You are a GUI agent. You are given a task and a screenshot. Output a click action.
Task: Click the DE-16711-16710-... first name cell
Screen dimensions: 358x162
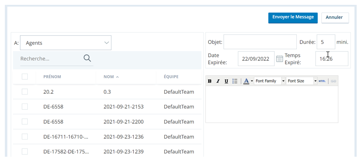(66, 136)
